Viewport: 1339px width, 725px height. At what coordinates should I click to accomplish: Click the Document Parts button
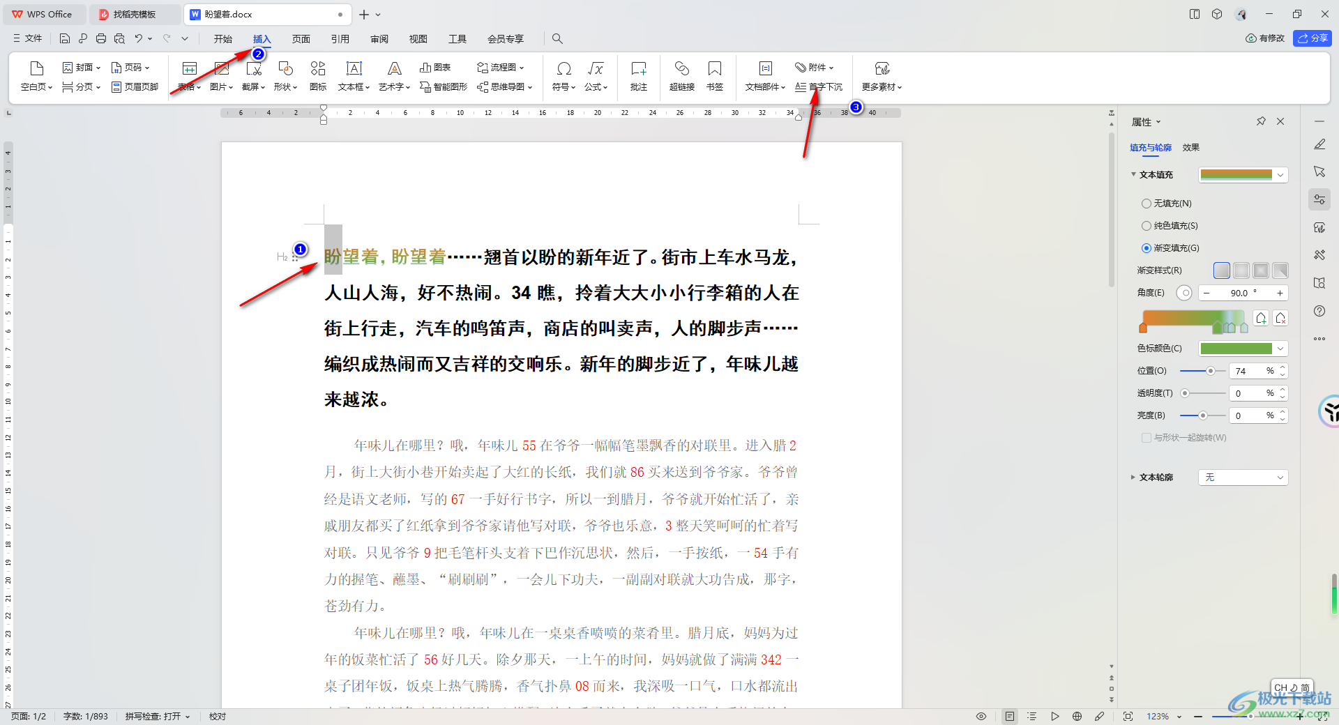(765, 76)
